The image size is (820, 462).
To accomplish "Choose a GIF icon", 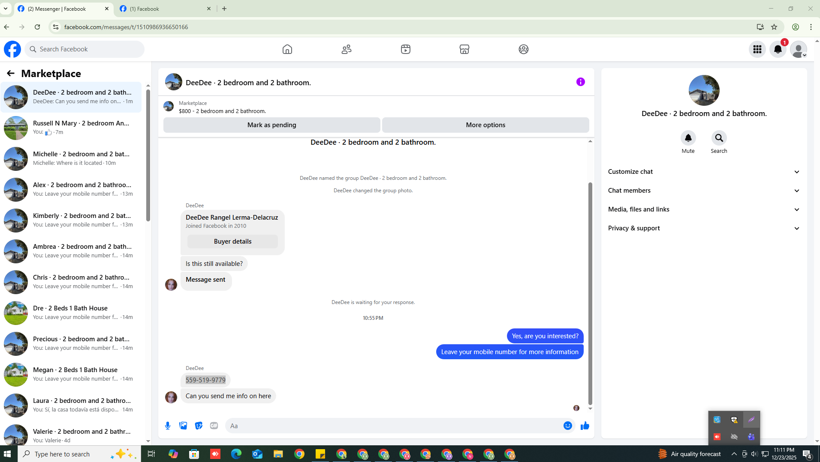I will coord(214,426).
